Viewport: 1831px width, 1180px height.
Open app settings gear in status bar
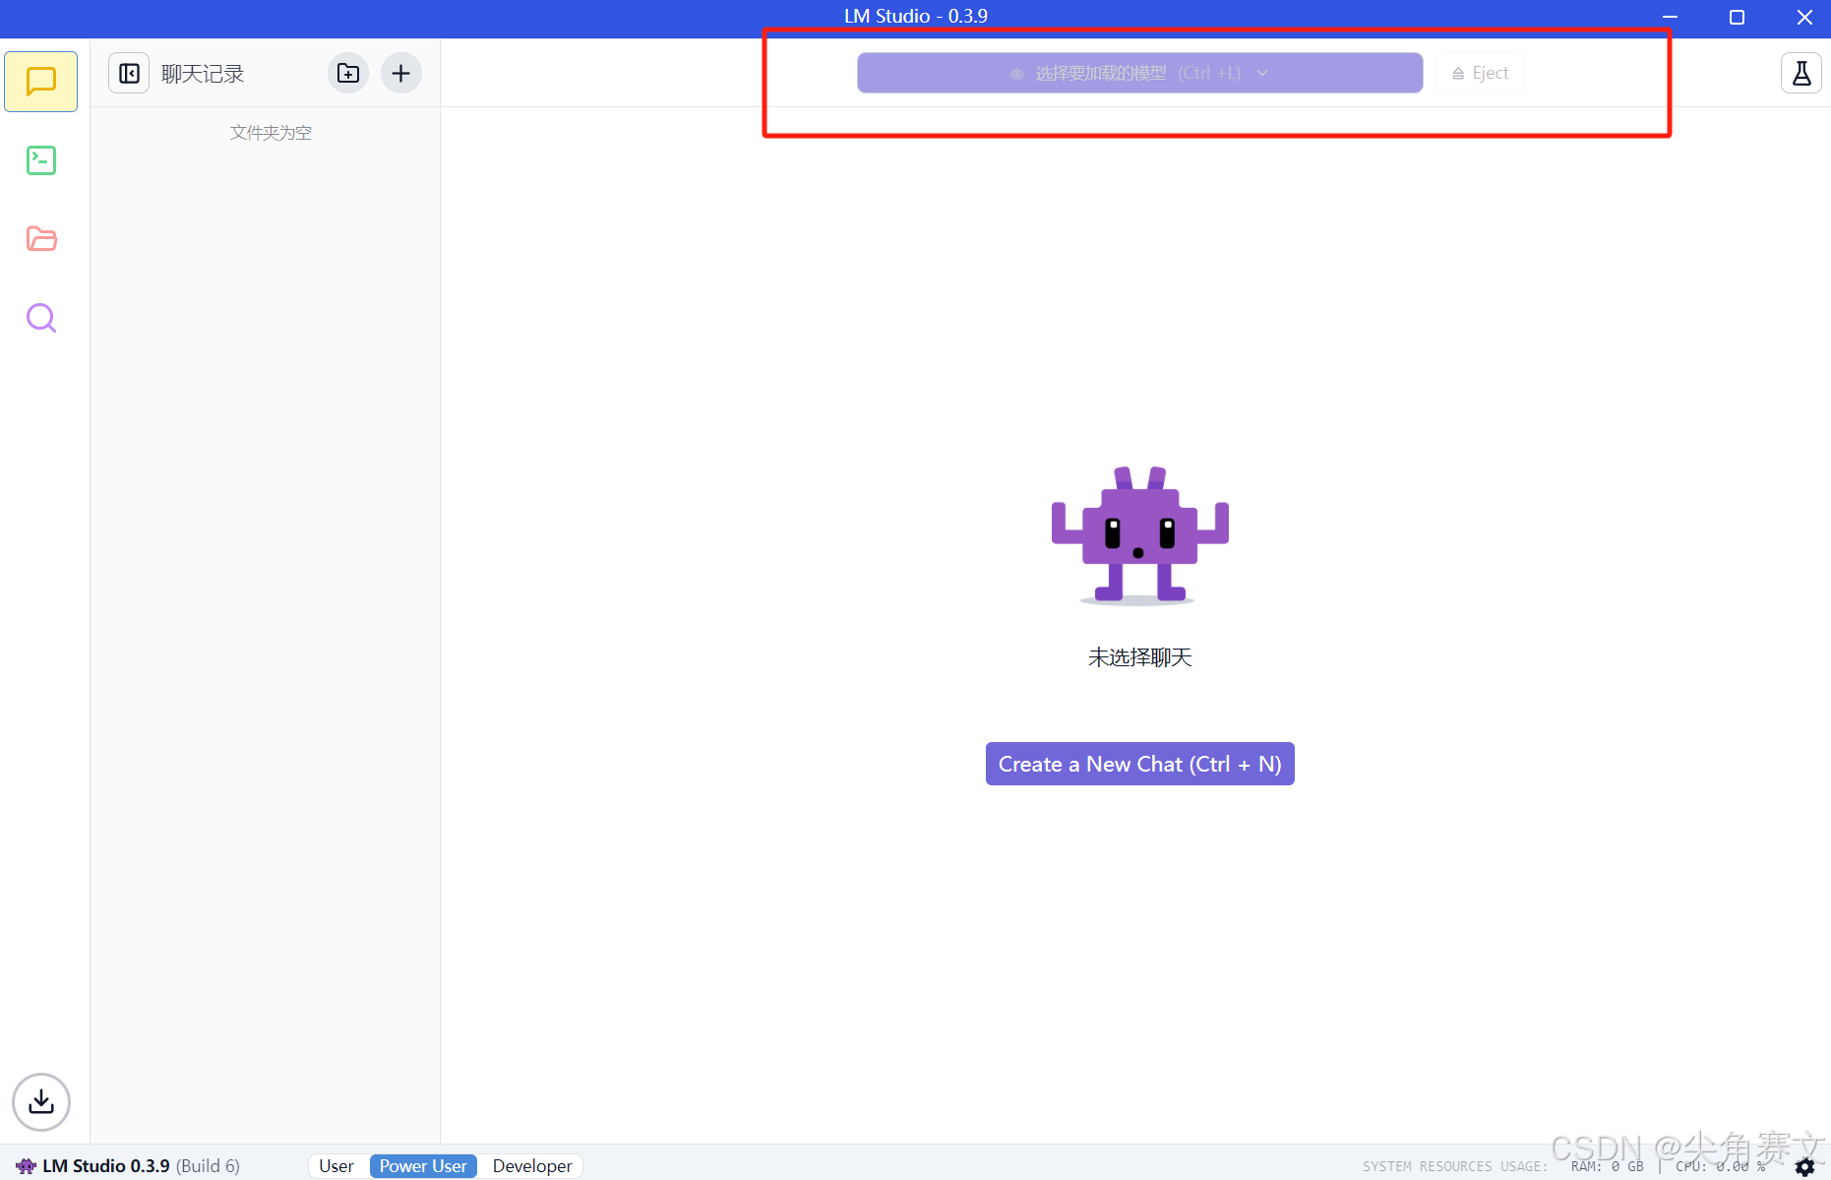[1805, 1166]
